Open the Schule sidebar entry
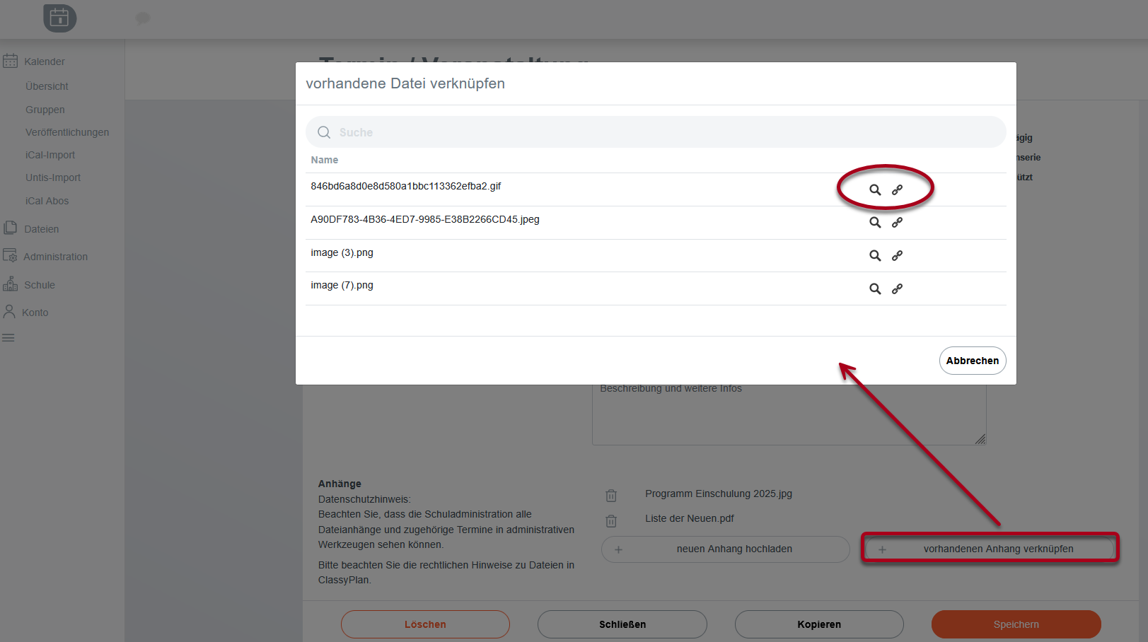Image resolution: width=1148 pixels, height=642 pixels. click(39, 285)
